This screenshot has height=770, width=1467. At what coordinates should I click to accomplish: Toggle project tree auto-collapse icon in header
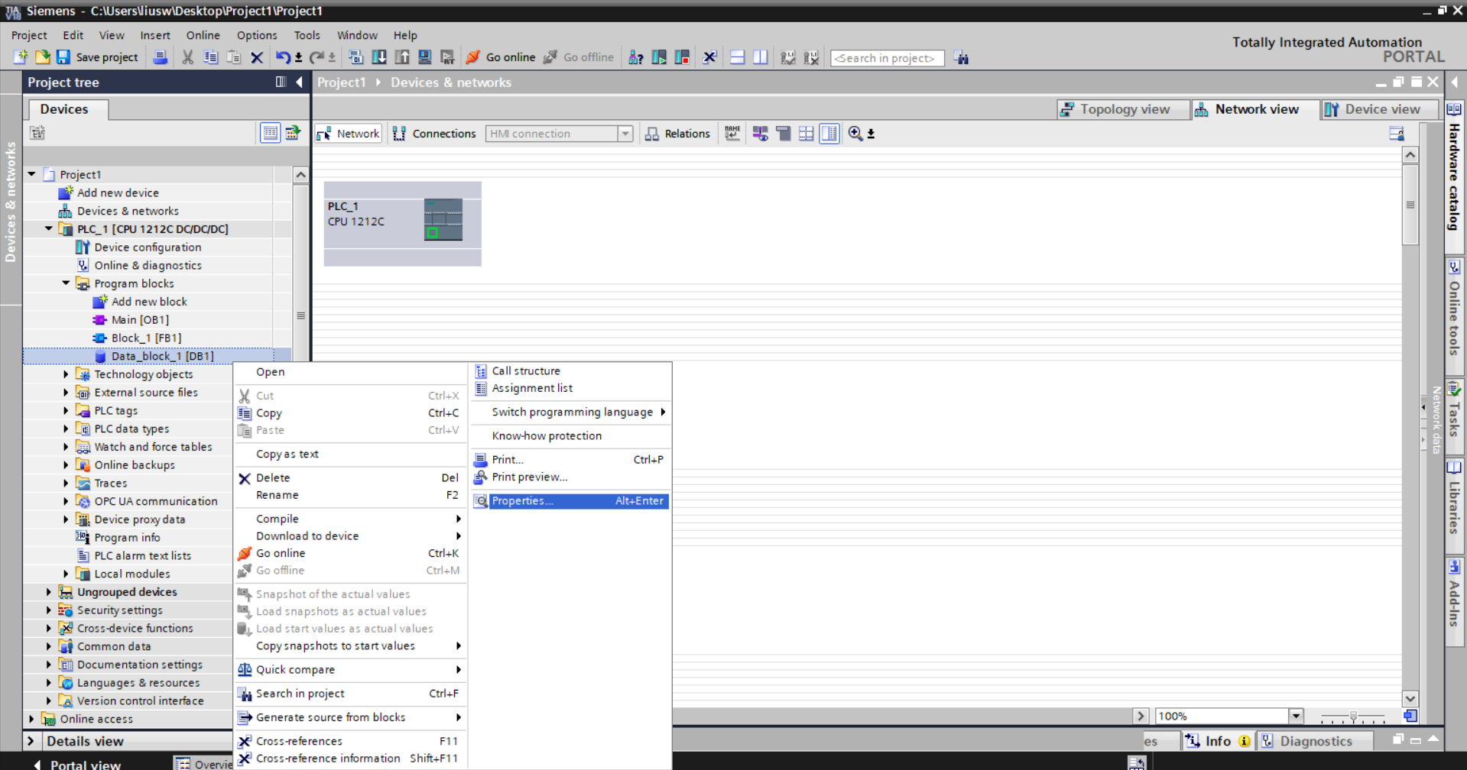point(281,82)
